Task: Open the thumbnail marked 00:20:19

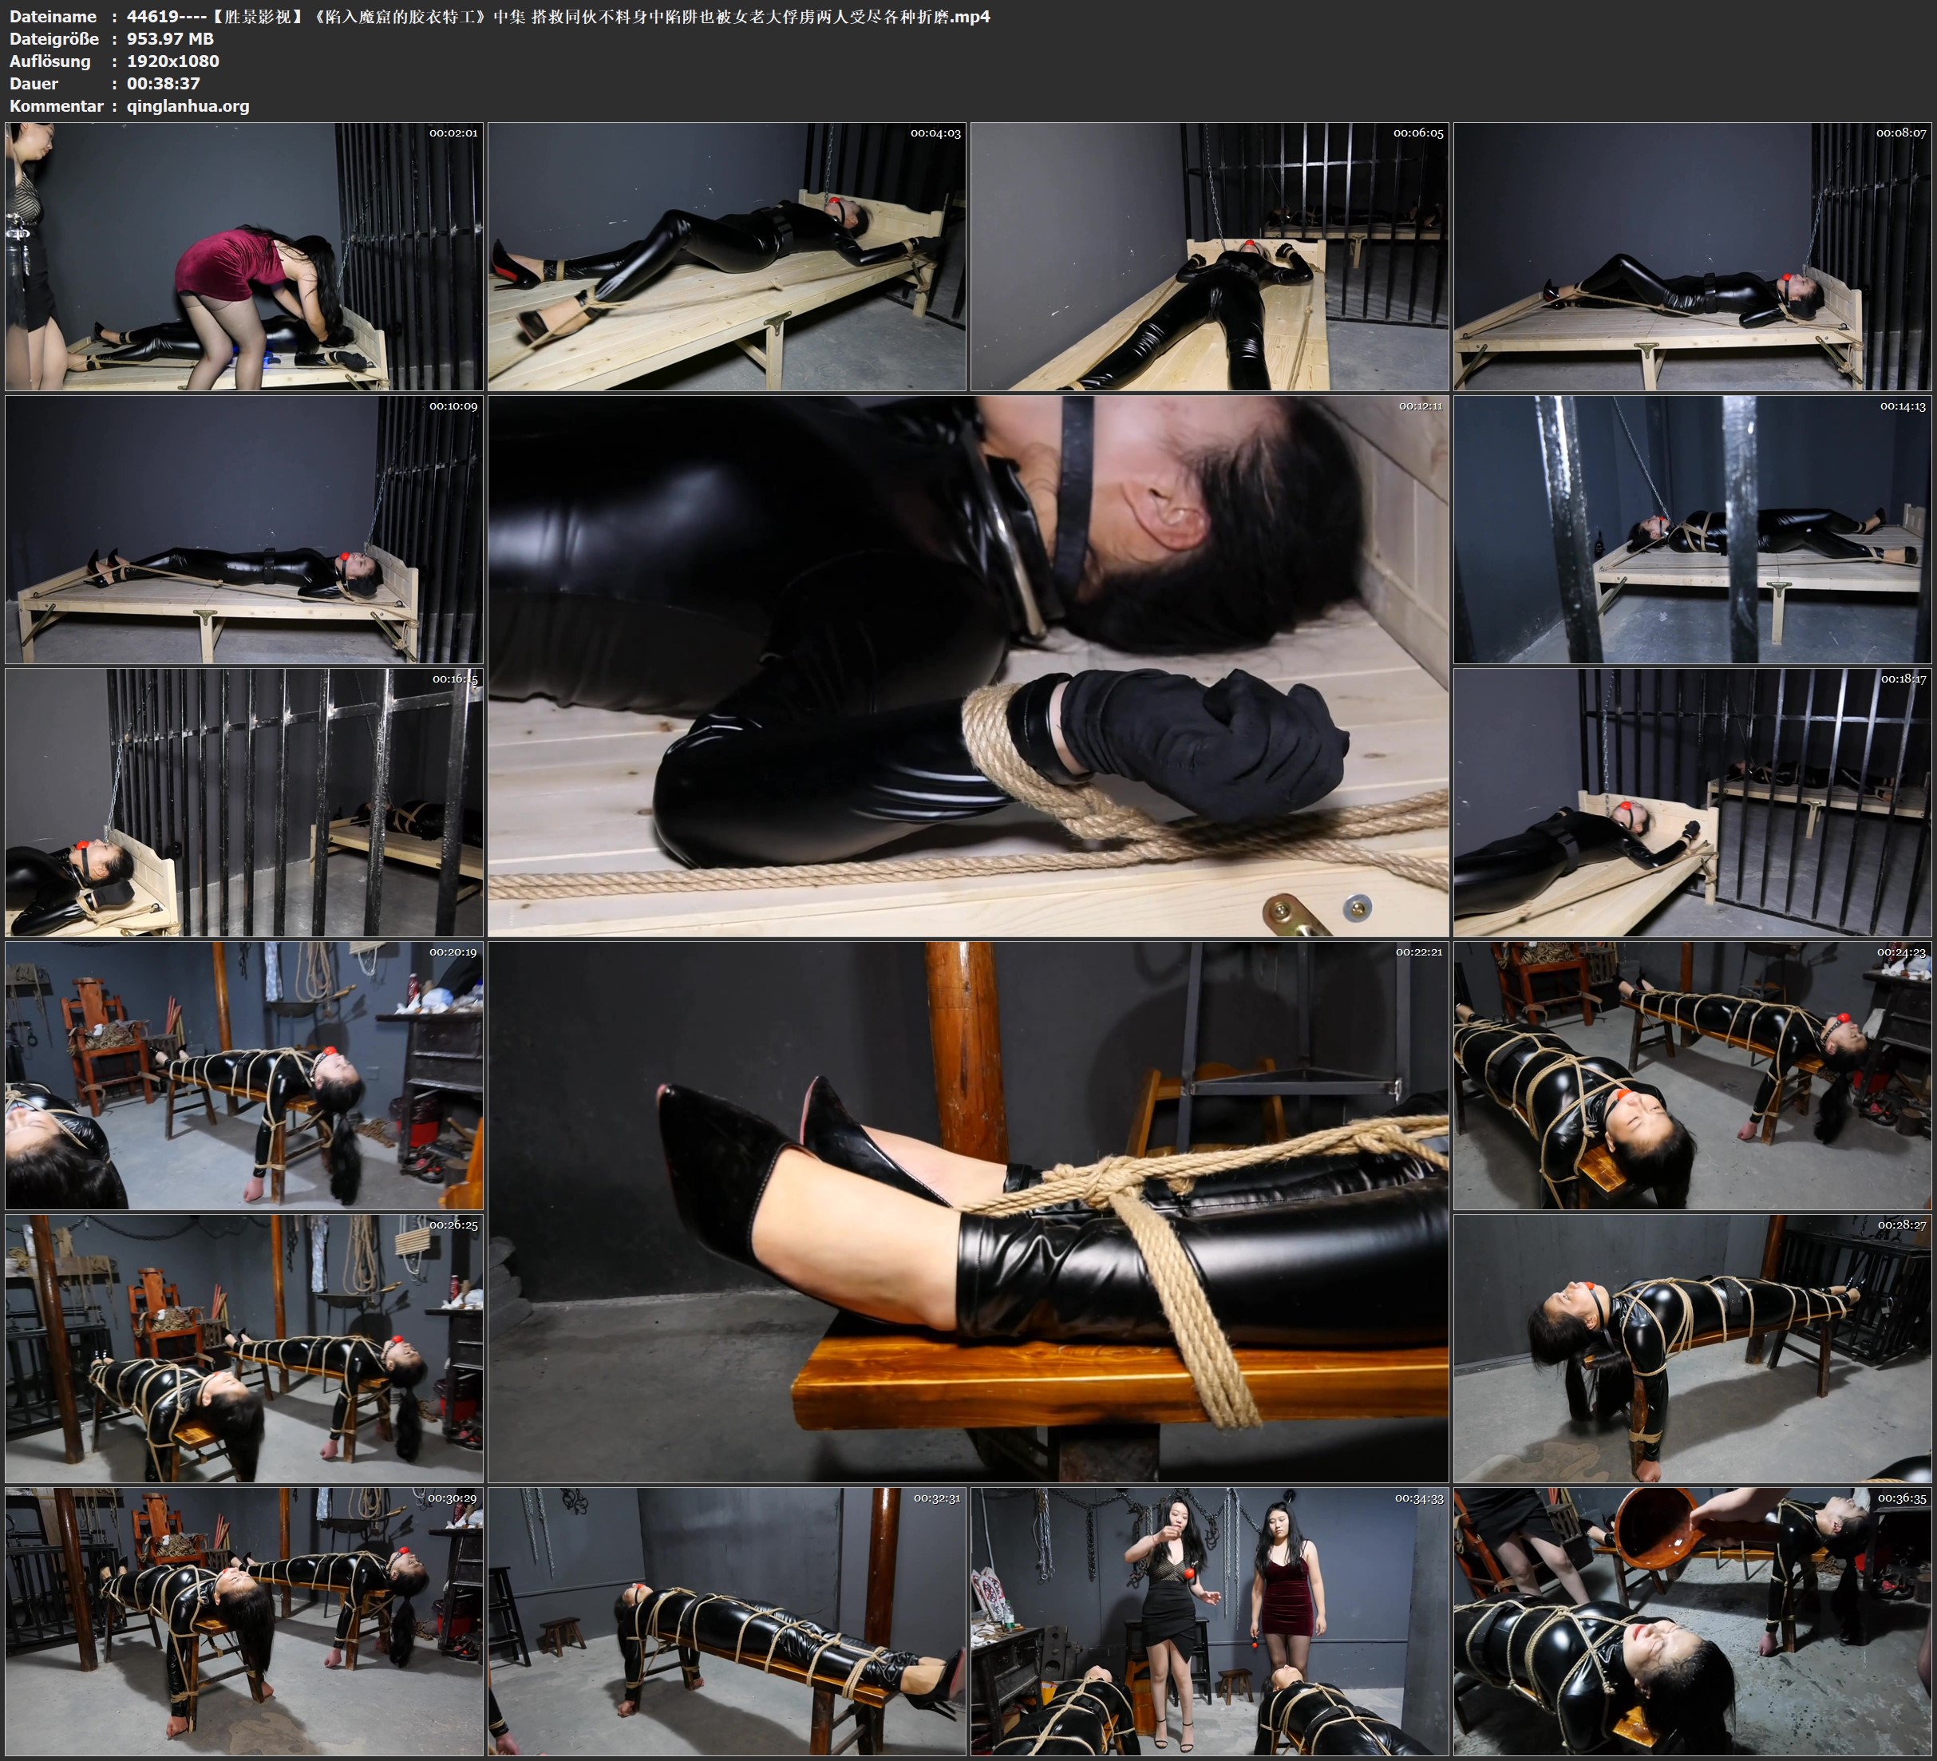Action: pyautogui.click(x=244, y=1074)
